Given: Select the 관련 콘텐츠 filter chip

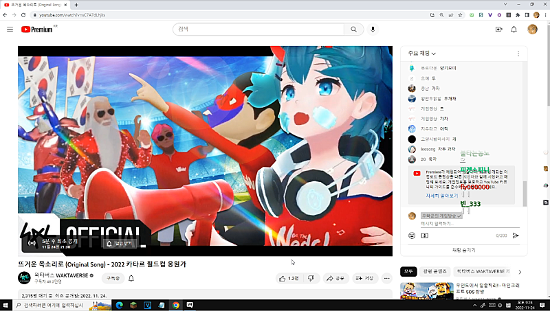Looking at the screenshot, I should point(434,271).
